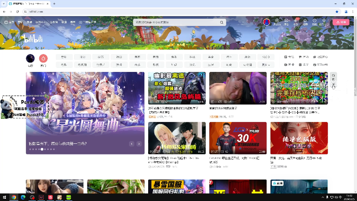The image size is (357, 201).
Task: Go to next carousel slide arrow
Action: point(139,144)
